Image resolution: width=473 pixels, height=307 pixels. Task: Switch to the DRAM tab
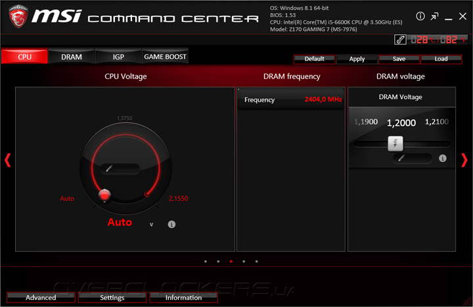(72, 56)
